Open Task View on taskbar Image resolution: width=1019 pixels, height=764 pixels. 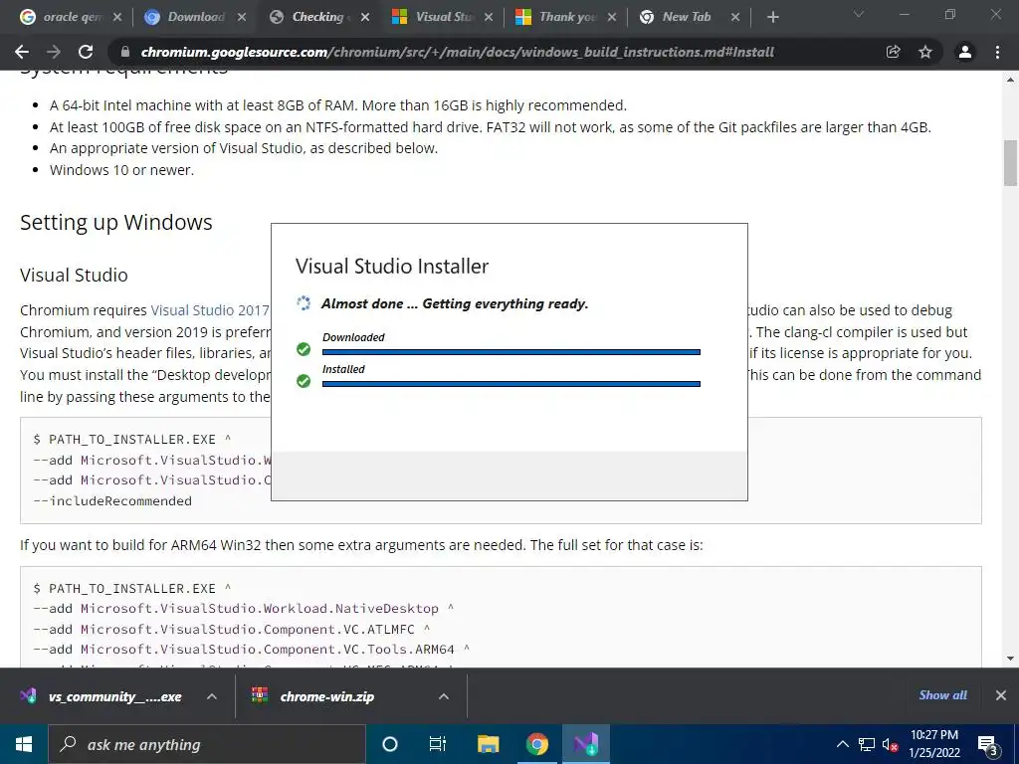[x=438, y=744]
